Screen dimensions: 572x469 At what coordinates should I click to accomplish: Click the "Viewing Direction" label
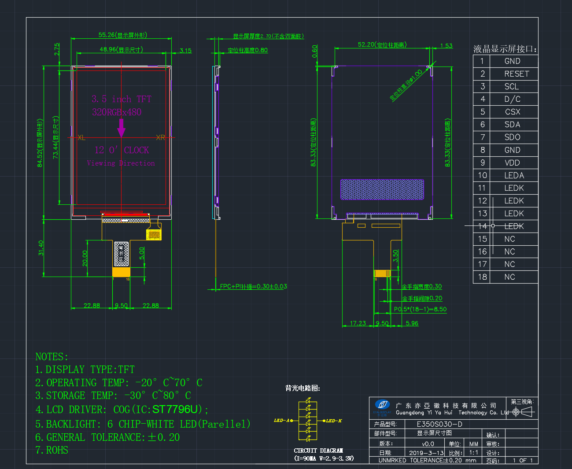[x=121, y=163]
